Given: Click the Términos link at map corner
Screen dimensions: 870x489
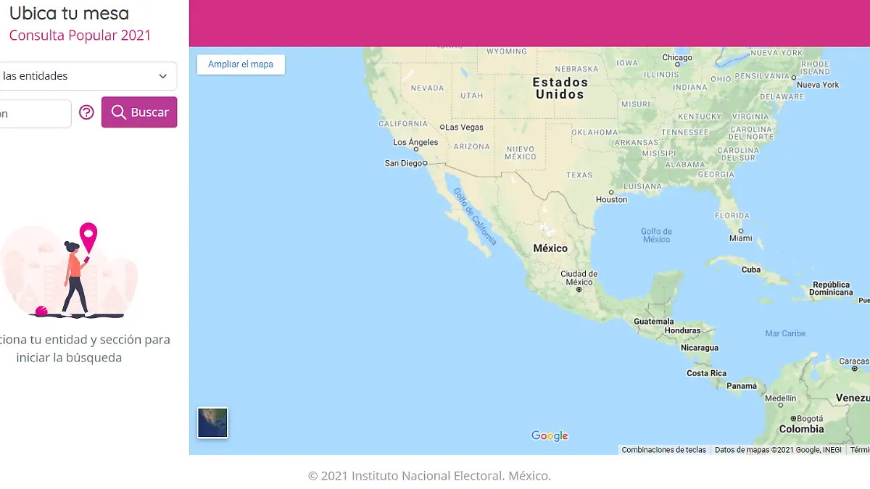Looking at the screenshot, I should pos(859,450).
